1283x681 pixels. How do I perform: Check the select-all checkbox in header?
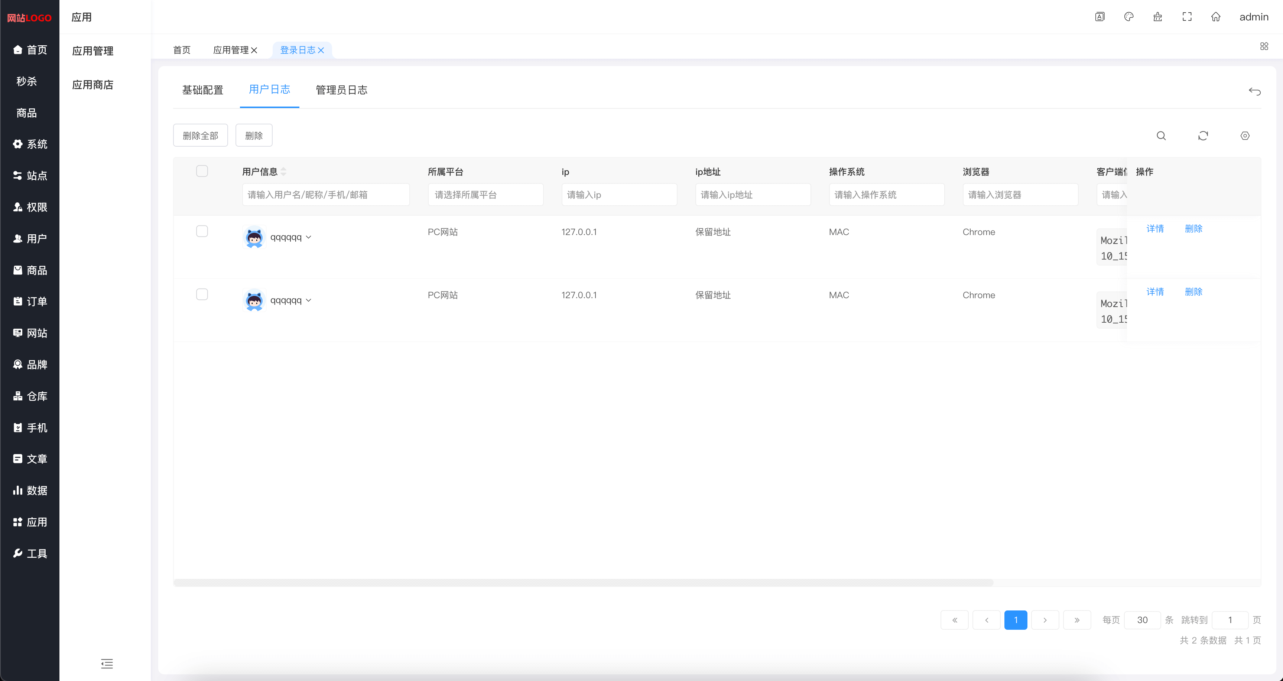[202, 171]
